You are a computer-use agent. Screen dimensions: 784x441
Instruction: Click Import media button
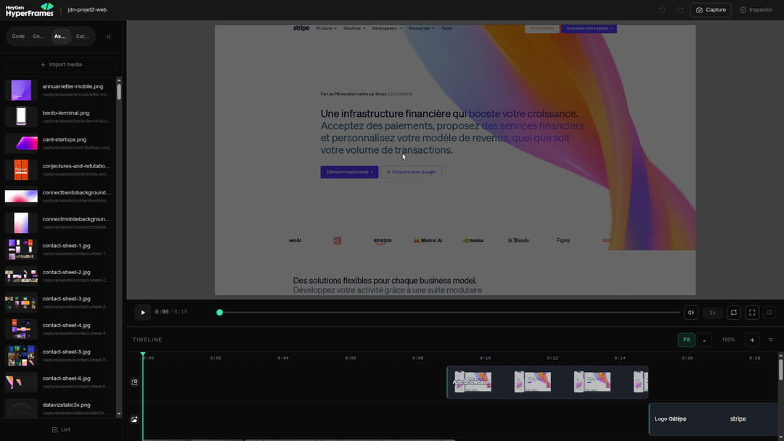(x=61, y=65)
